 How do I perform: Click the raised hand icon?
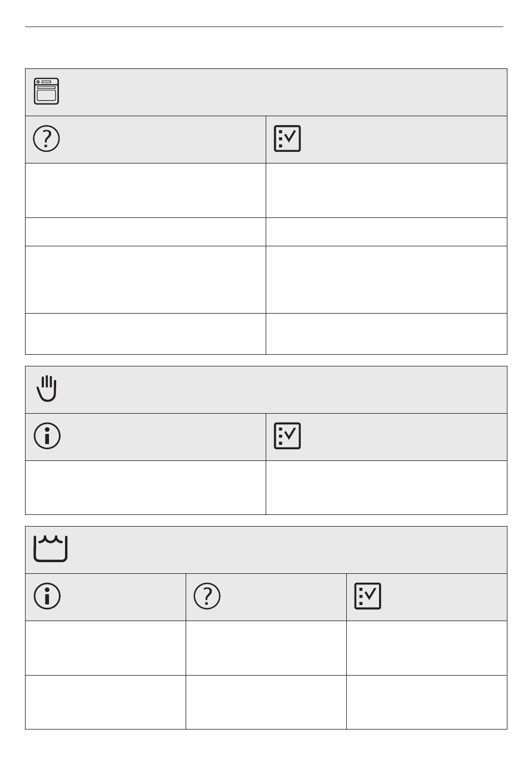47,389
